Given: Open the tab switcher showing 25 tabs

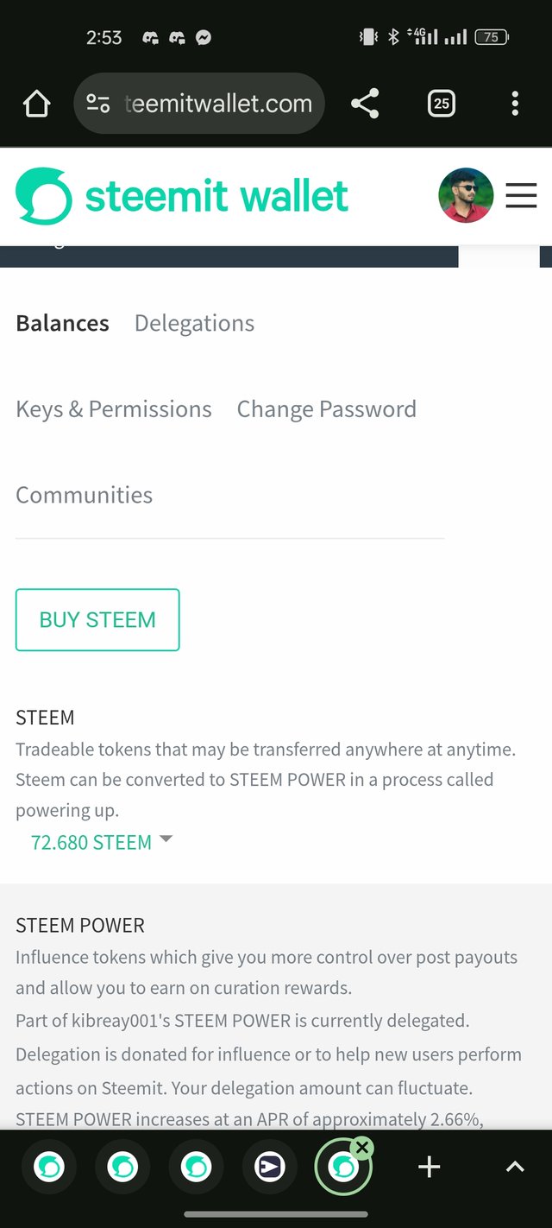Looking at the screenshot, I should [441, 104].
